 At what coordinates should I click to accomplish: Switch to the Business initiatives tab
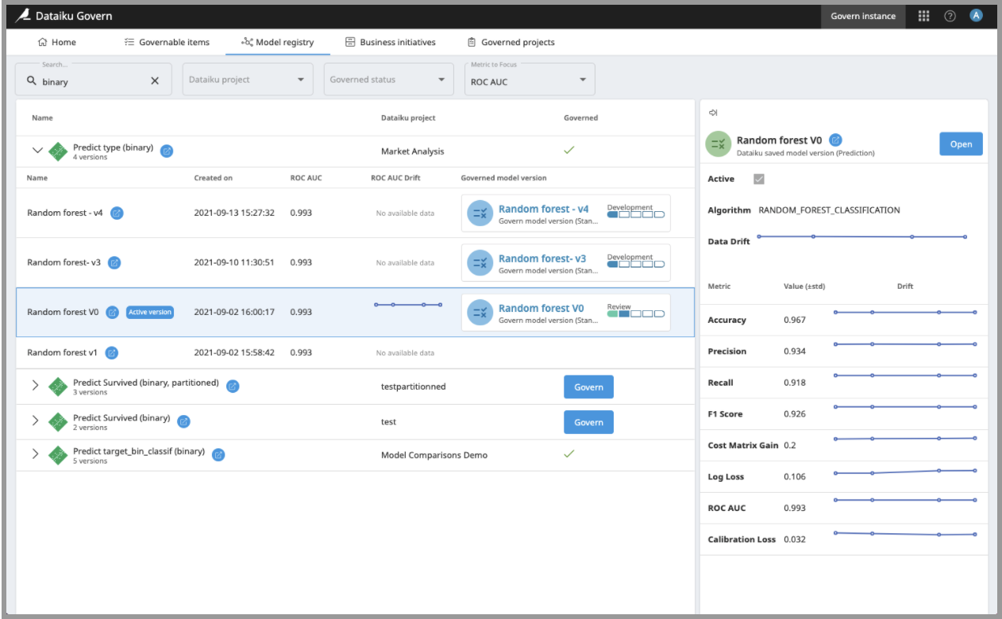pyautogui.click(x=390, y=42)
